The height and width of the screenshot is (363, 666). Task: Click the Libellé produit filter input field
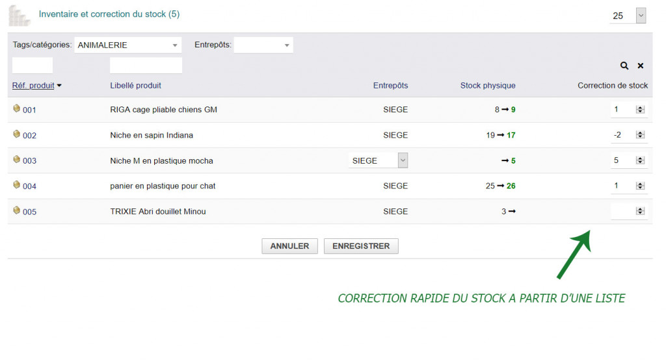click(146, 66)
